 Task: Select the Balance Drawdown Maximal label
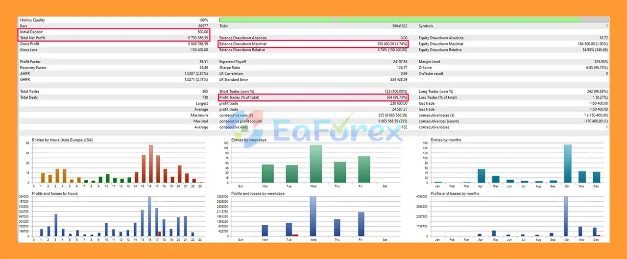[242, 44]
